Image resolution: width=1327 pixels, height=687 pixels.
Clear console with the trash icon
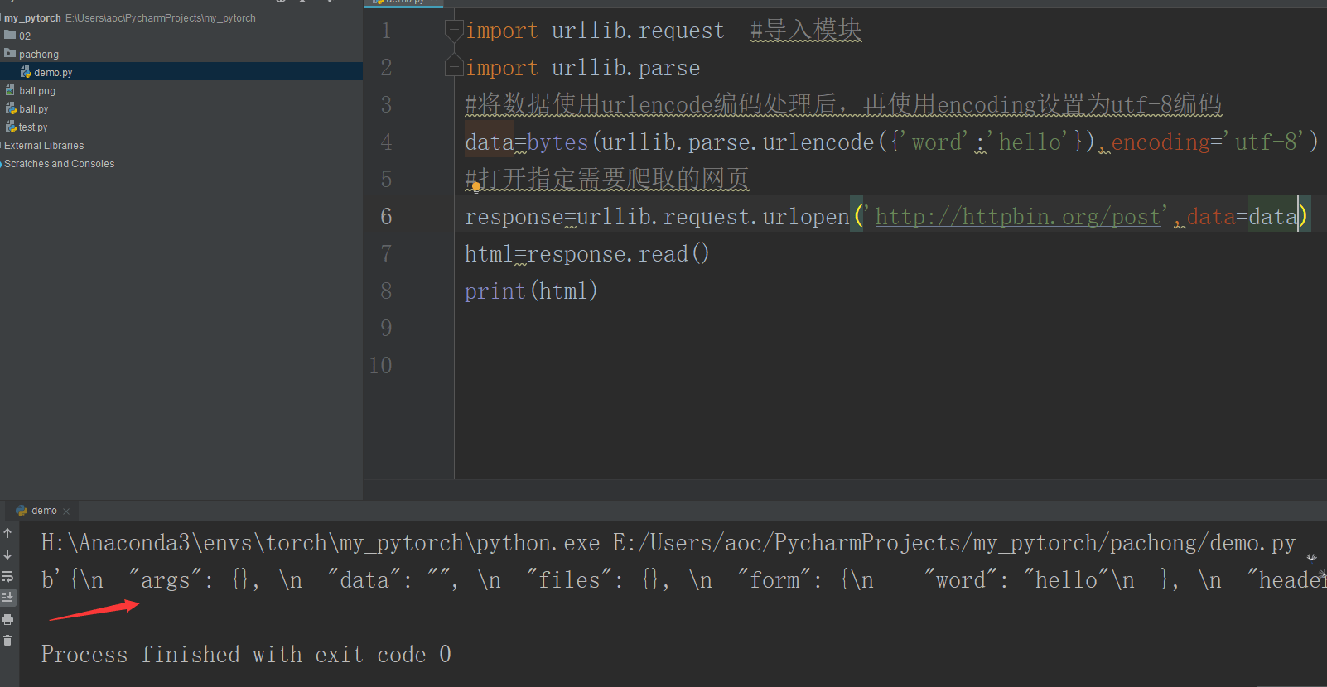pyautogui.click(x=7, y=640)
